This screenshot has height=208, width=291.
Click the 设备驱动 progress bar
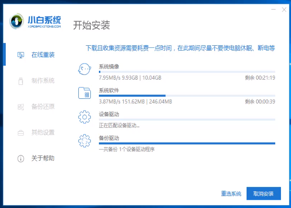186,119
